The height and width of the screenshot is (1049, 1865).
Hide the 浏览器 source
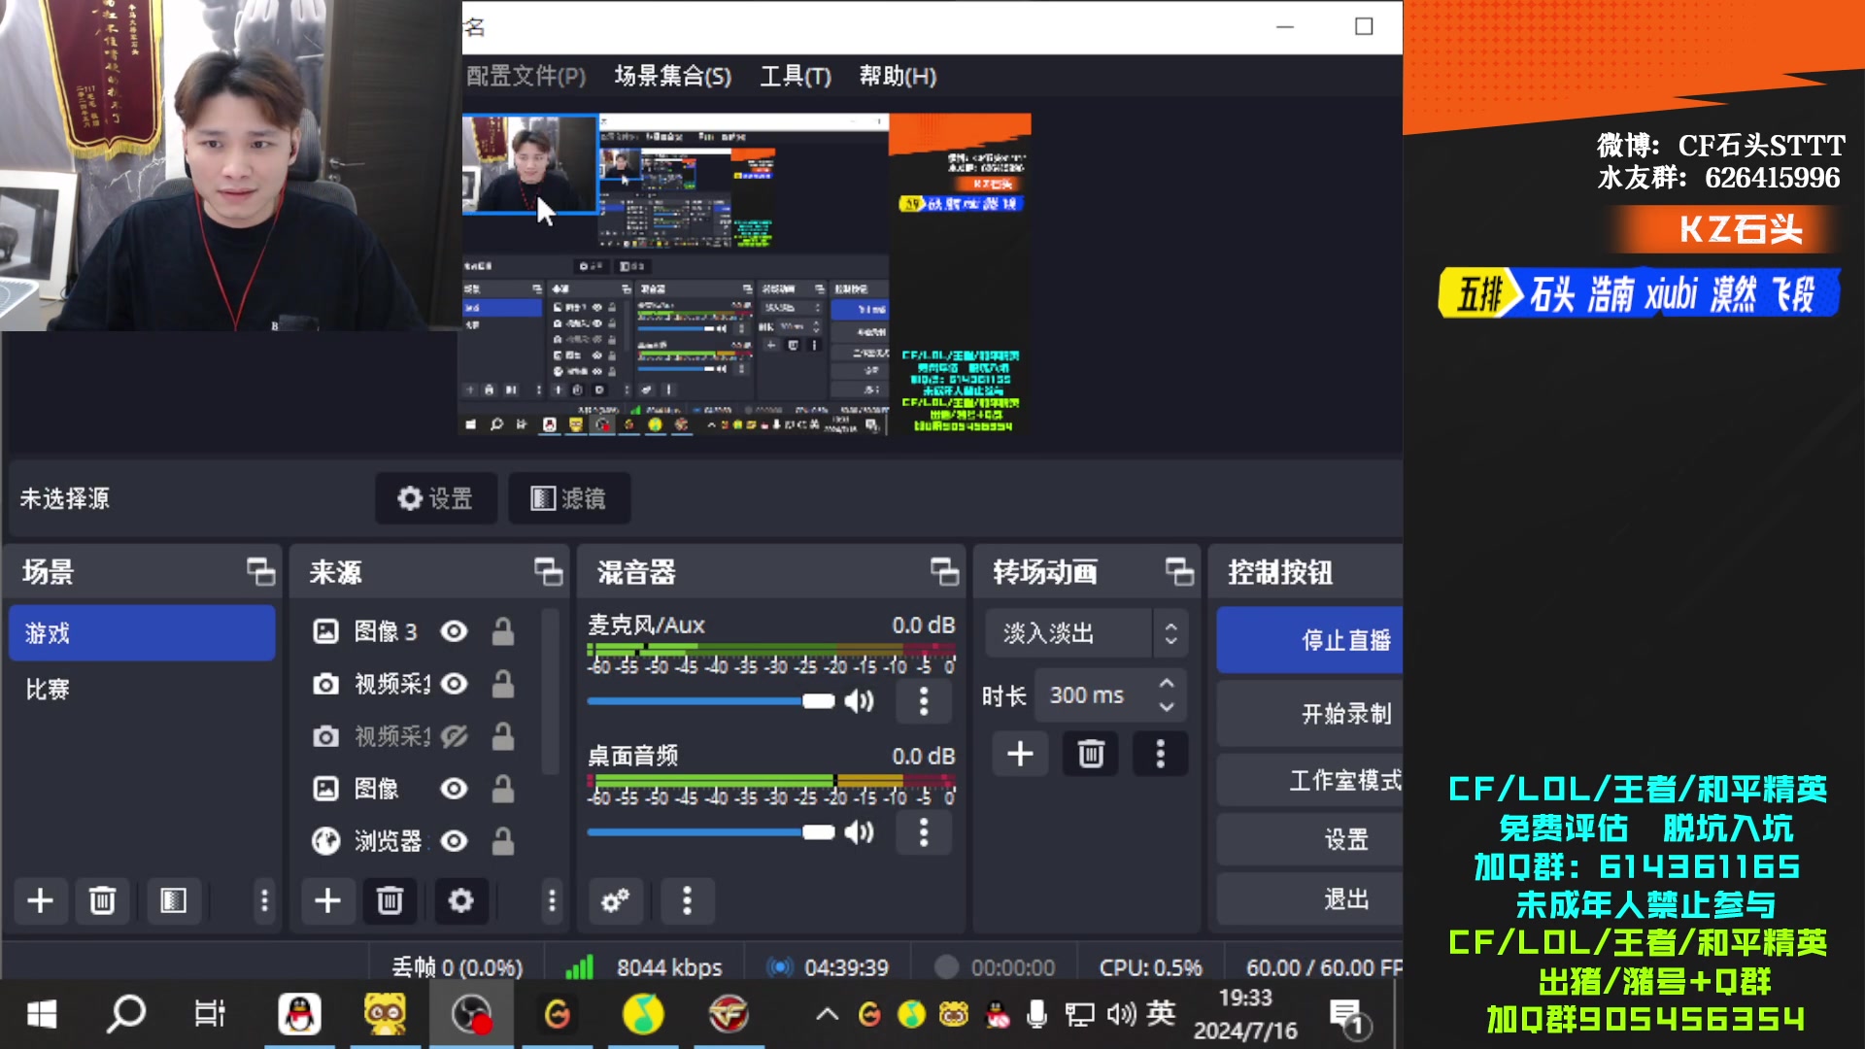[454, 841]
